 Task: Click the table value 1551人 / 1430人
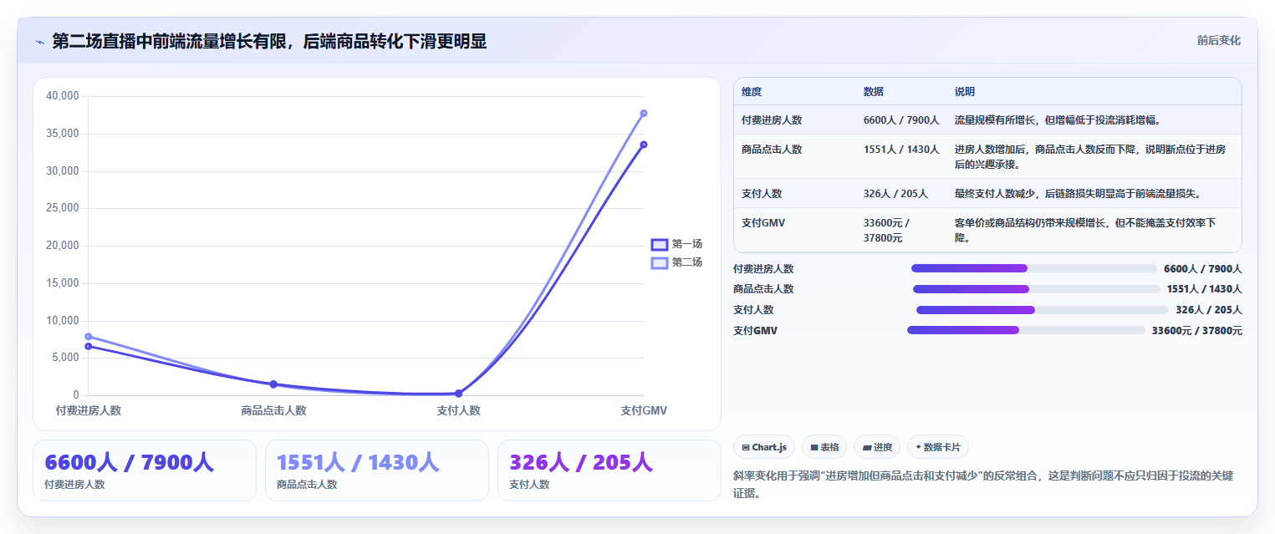click(901, 150)
